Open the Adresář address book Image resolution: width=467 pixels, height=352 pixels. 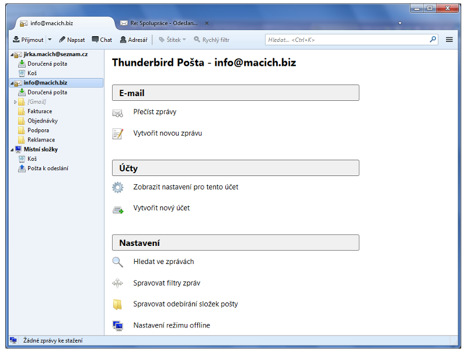[x=134, y=40]
